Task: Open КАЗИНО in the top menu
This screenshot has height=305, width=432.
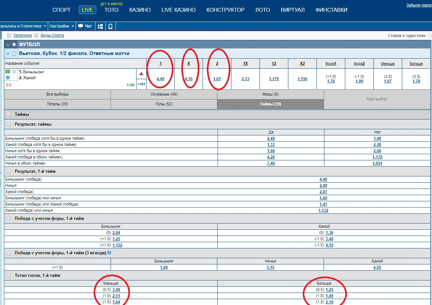Action: pyautogui.click(x=140, y=10)
